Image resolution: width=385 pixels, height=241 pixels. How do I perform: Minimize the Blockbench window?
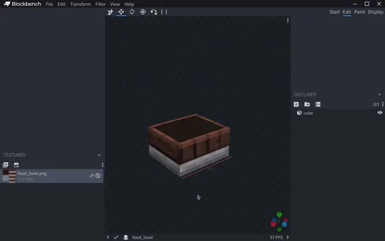point(355,4)
